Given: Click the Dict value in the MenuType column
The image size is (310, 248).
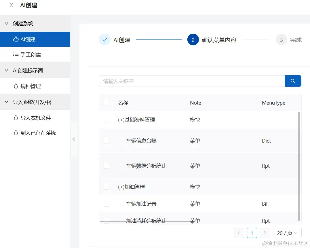Looking at the screenshot, I should click(266, 141).
